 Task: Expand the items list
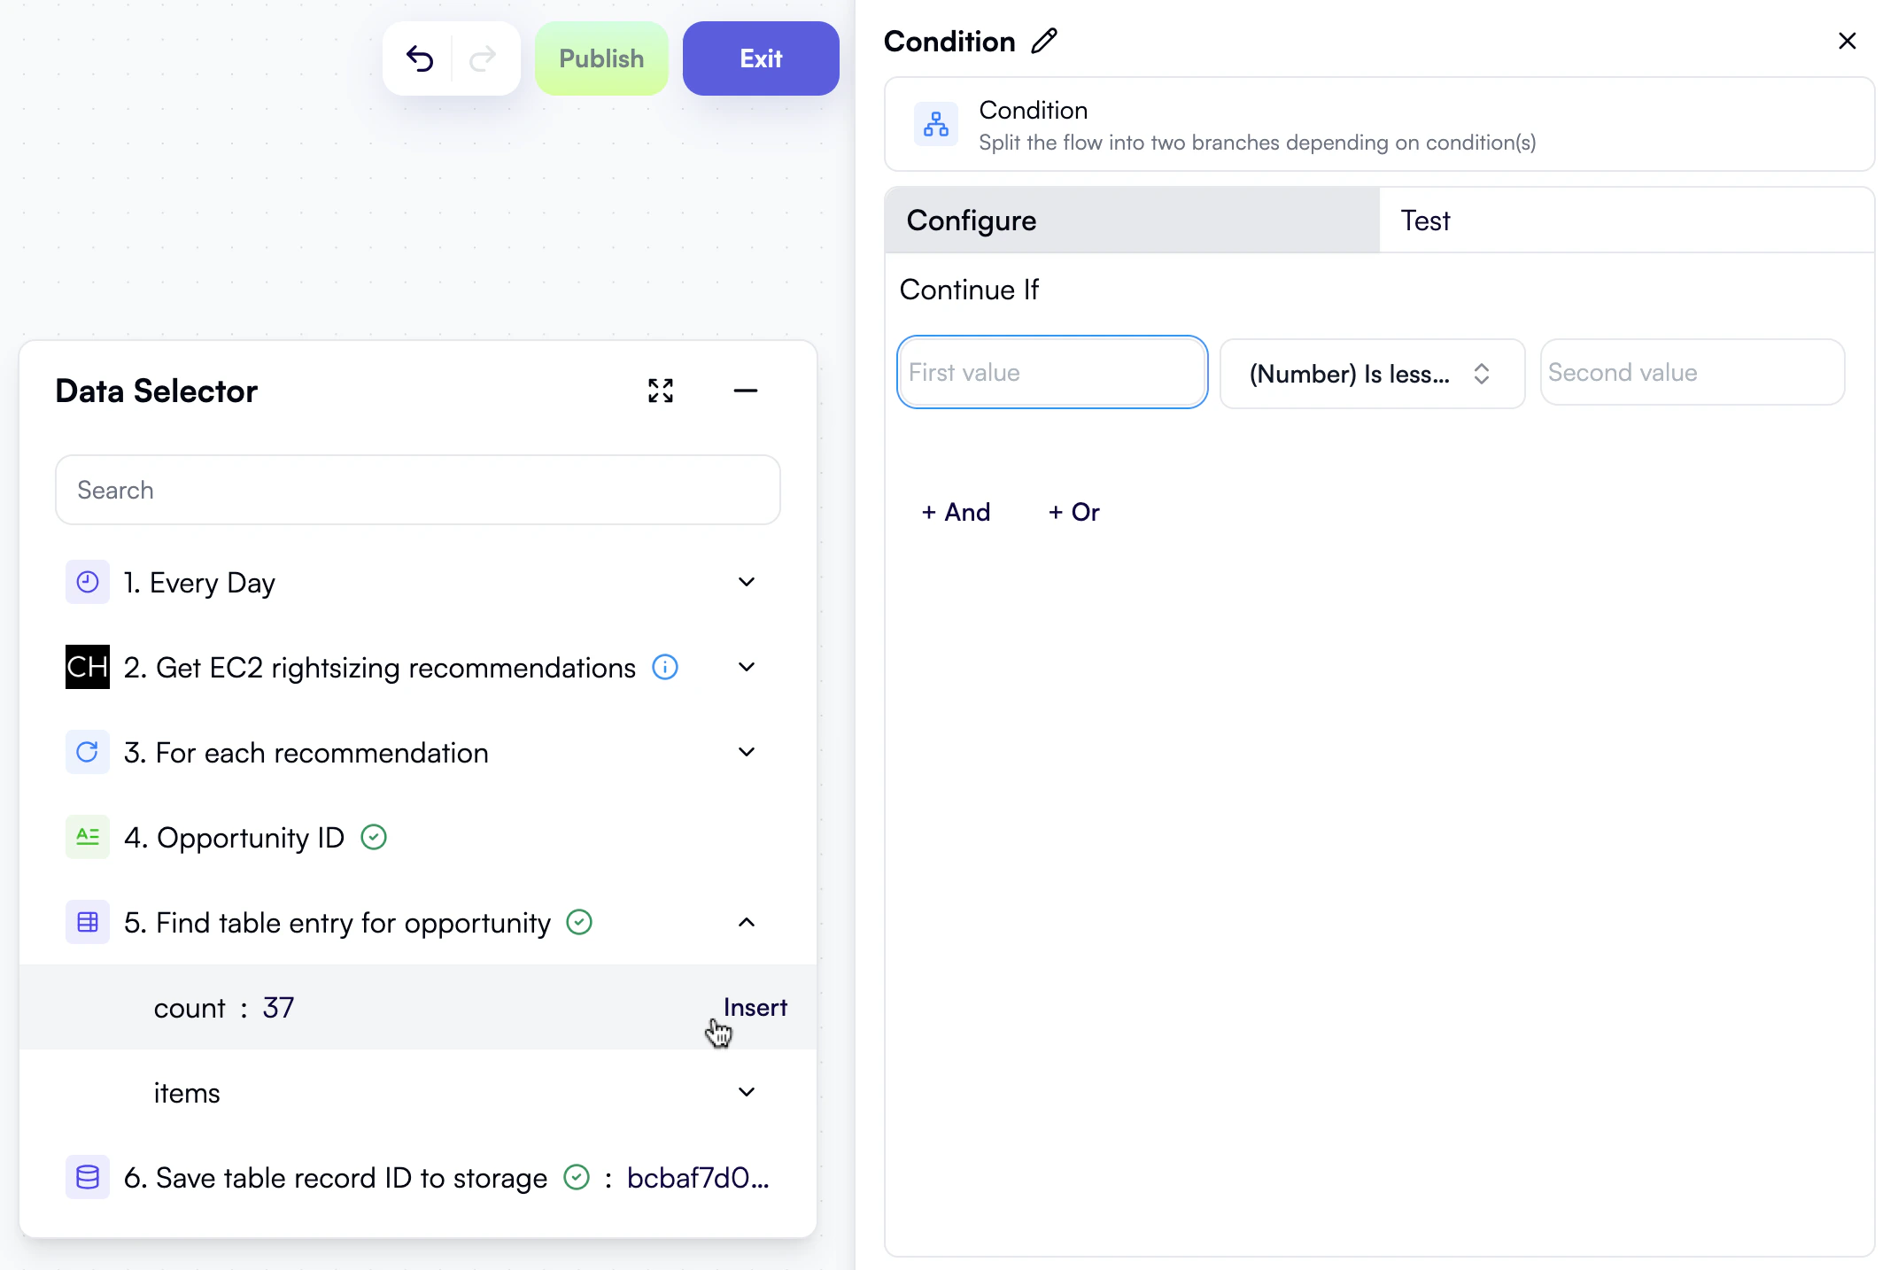pyautogui.click(x=746, y=1092)
